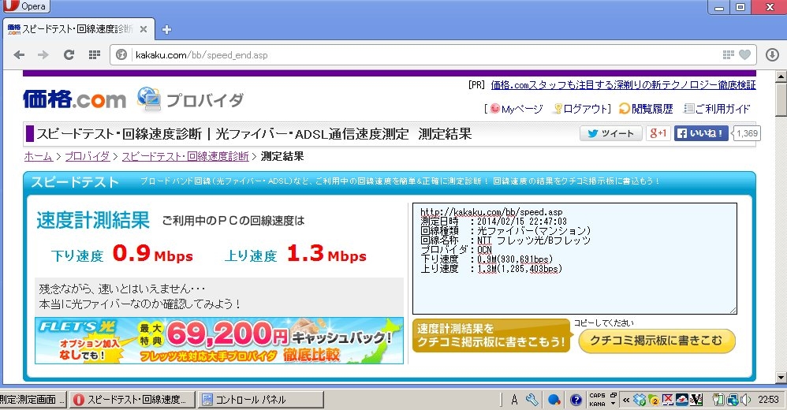The image size is (787, 410).
Task: Open the FLET'S光 69,200円 cashback banner
Action: point(219,341)
